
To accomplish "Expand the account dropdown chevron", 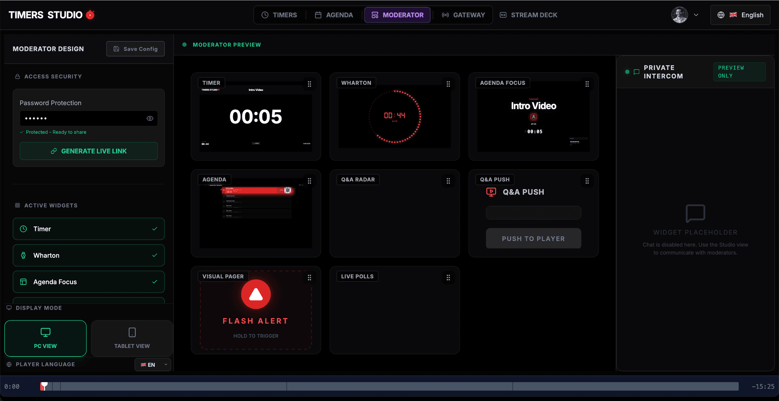I will click(696, 15).
